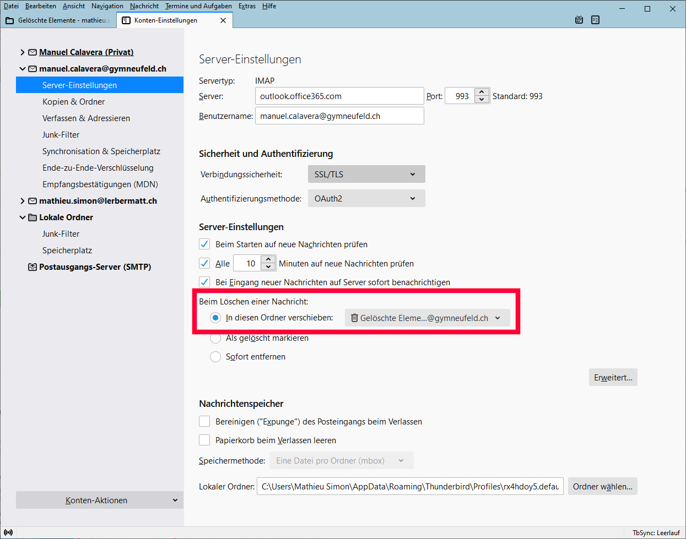The height and width of the screenshot is (539, 686).
Task: Click the Postausgangs-Server (SMTP) icon
Action: click(33, 267)
